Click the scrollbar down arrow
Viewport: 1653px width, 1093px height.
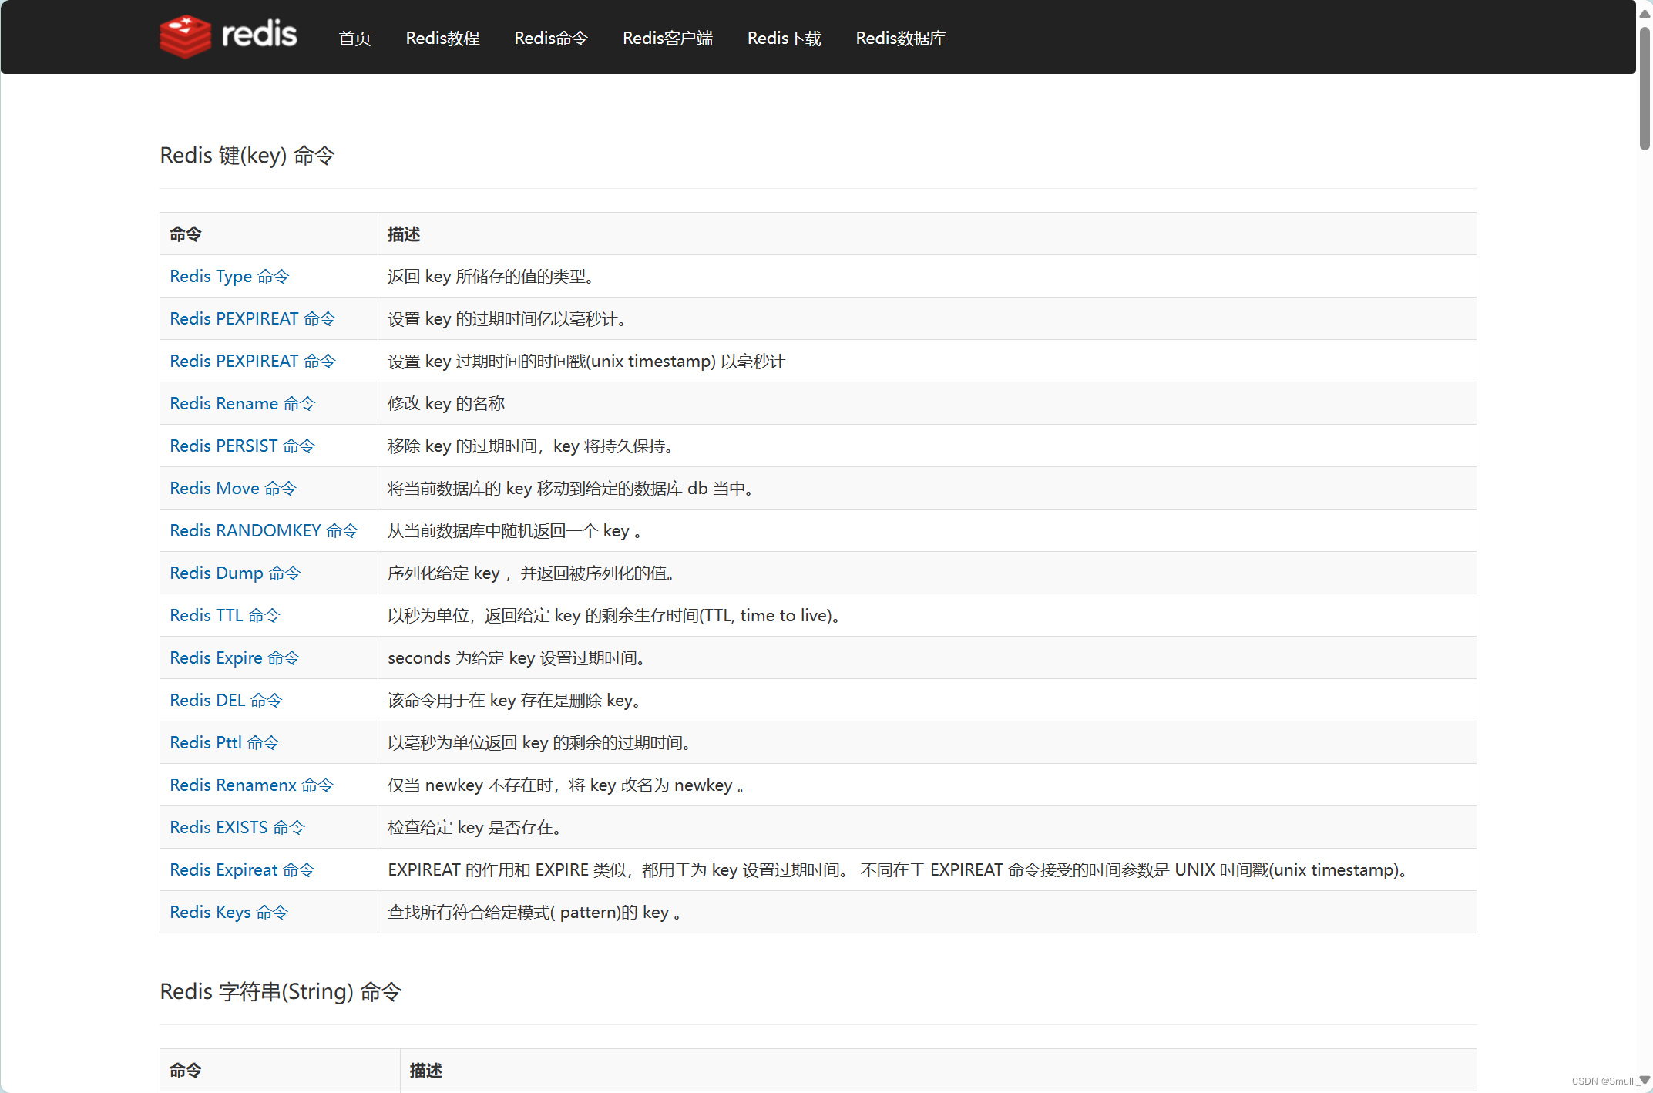tap(1645, 1080)
